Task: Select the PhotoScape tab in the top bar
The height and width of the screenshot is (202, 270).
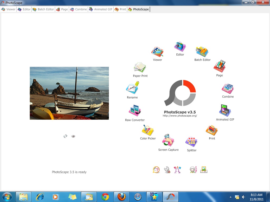Action: (138, 9)
